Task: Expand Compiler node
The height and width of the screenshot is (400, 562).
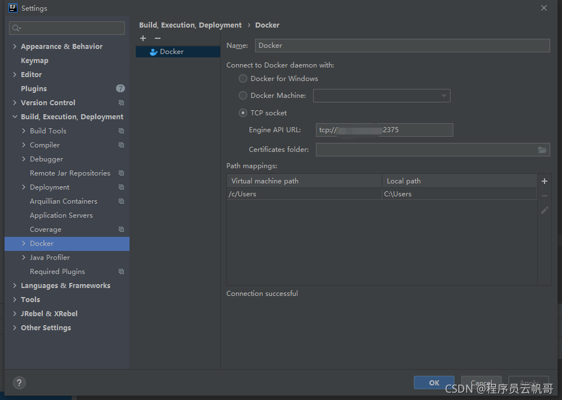Action: click(x=24, y=145)
